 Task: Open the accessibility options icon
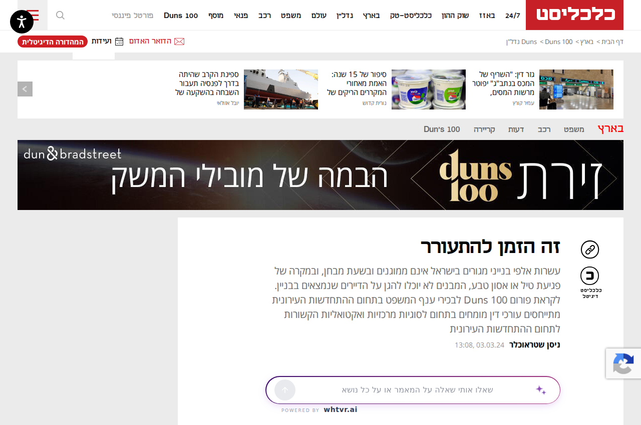click(x=22, y=21)
